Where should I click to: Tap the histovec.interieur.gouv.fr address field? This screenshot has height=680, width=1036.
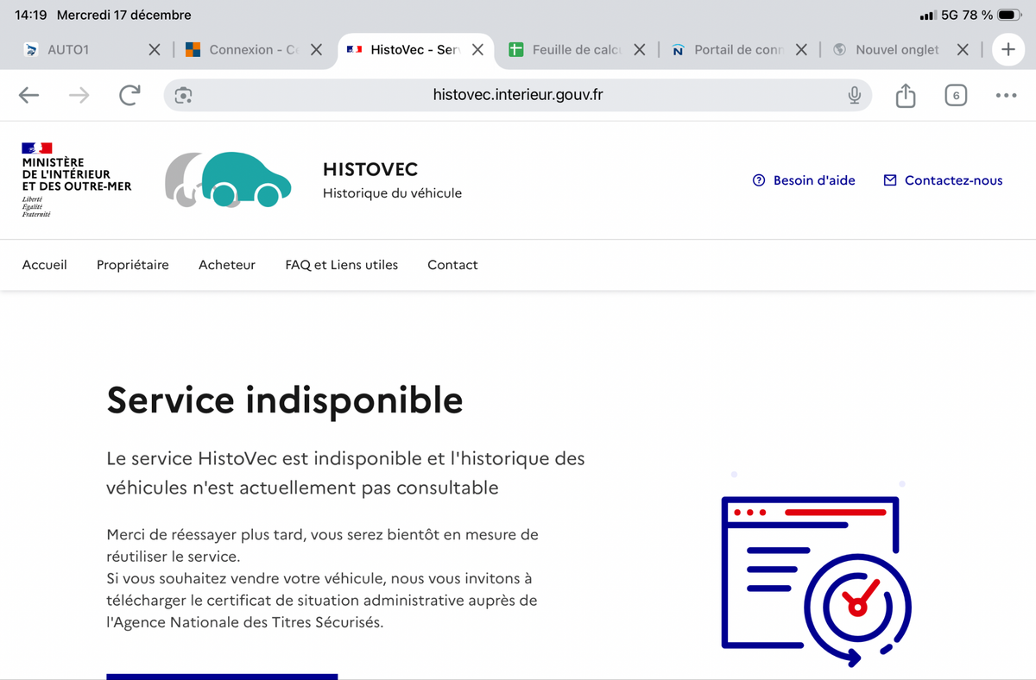[518, 95]
